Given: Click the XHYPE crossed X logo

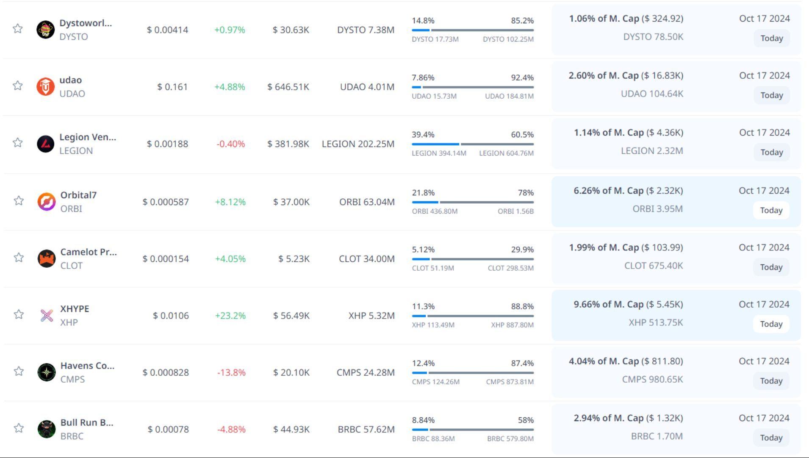Looking at the screenshot, I should point(46,315).
